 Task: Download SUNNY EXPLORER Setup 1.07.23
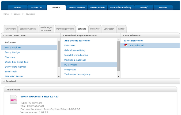click(39, 96)
